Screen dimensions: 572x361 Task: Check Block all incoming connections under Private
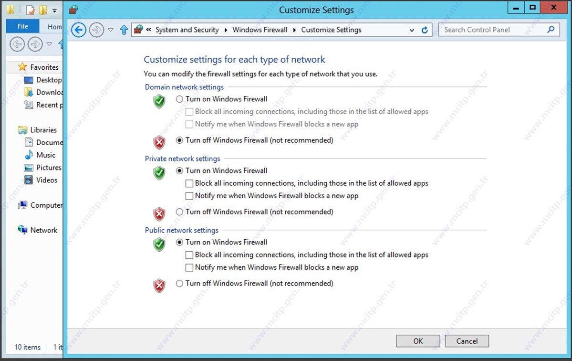[x=189, y=183]
